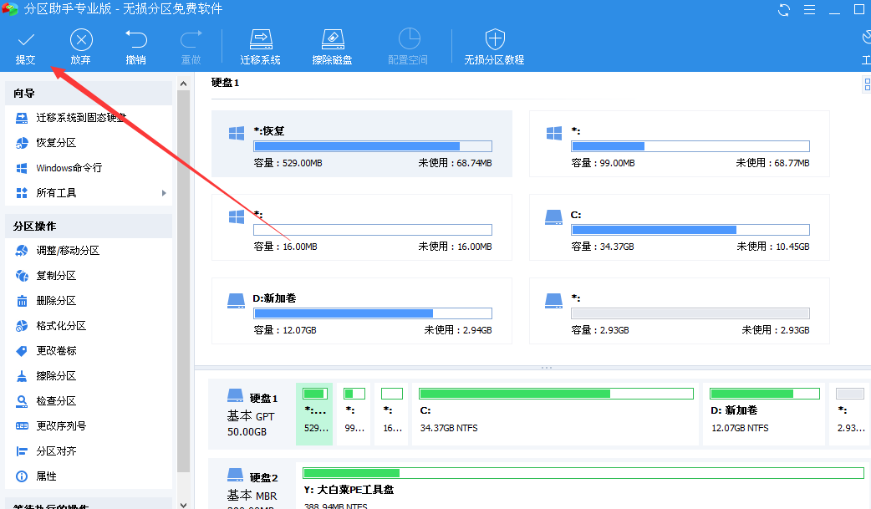Click usage bar of *:恢复 card
Image resolution: width=871 pixels, height=509 pixels.
373,146
